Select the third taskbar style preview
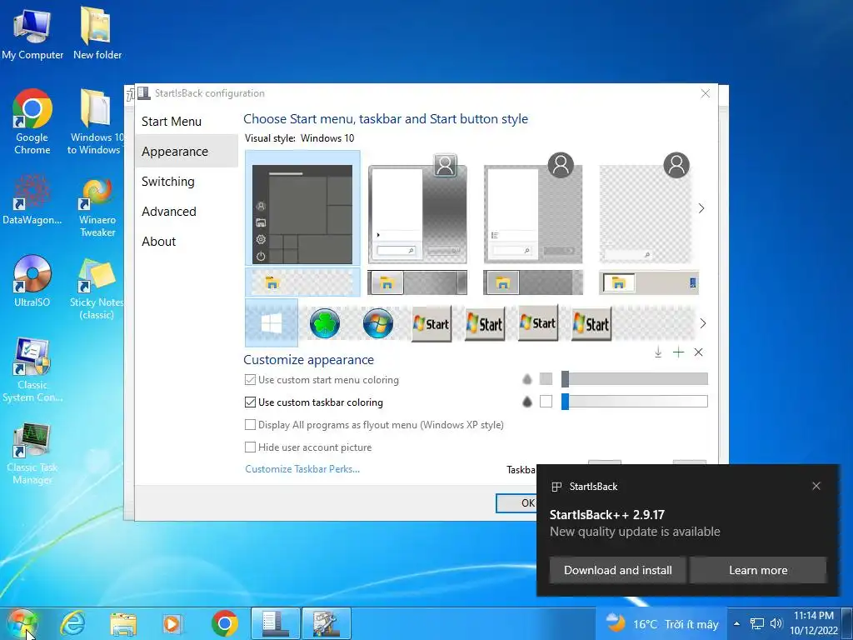Screen dimensions: 853x640 [533, 282]
